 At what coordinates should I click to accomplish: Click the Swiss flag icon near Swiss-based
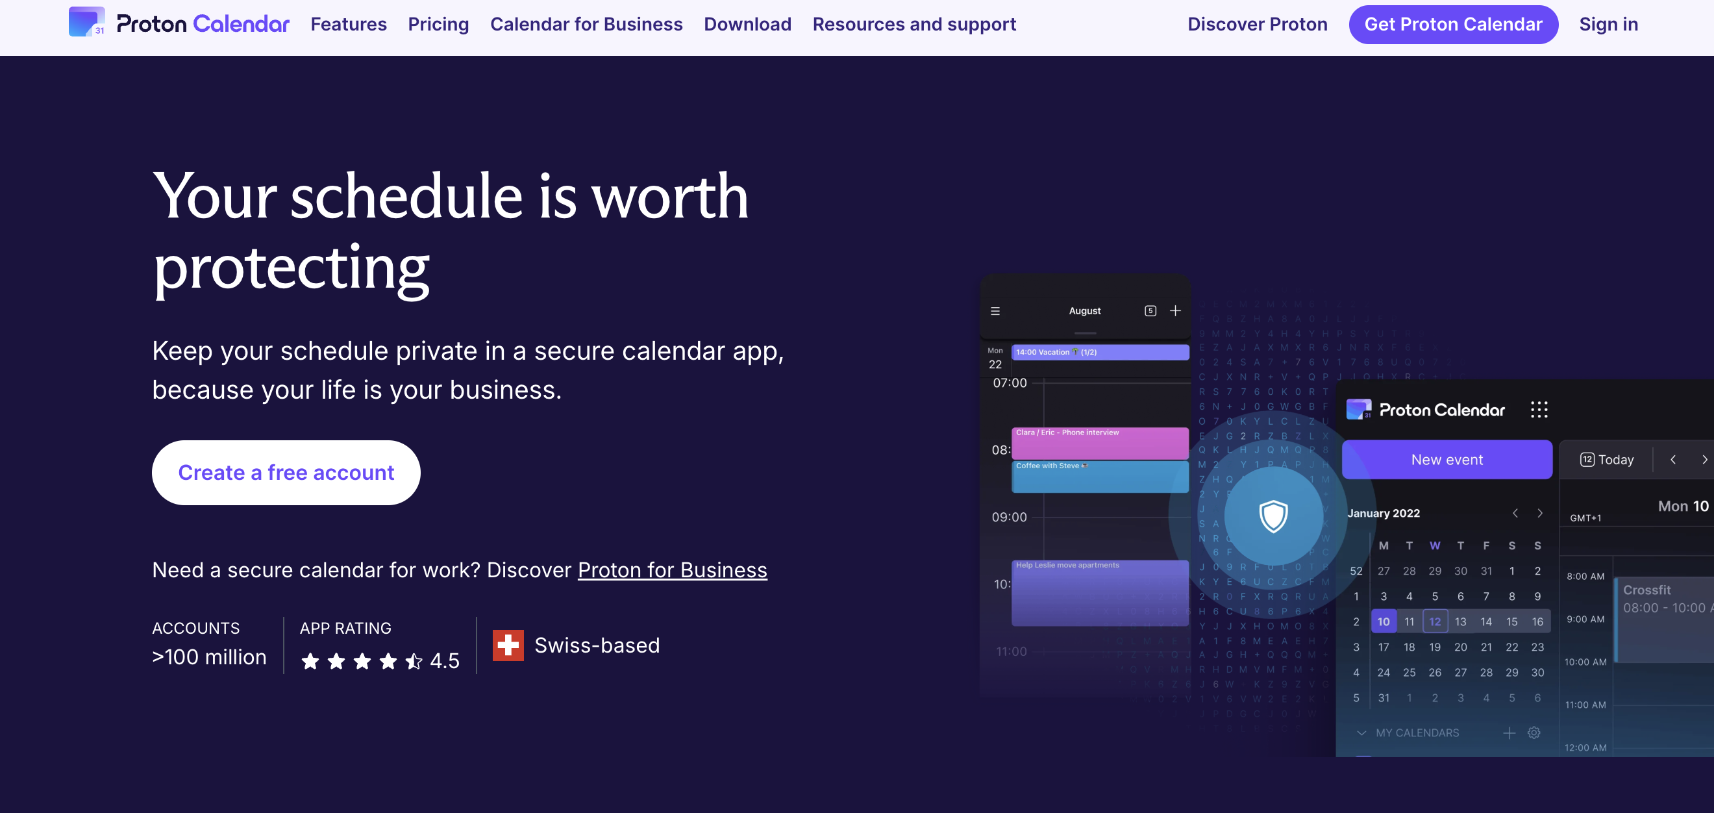click(x=508, y=644)
